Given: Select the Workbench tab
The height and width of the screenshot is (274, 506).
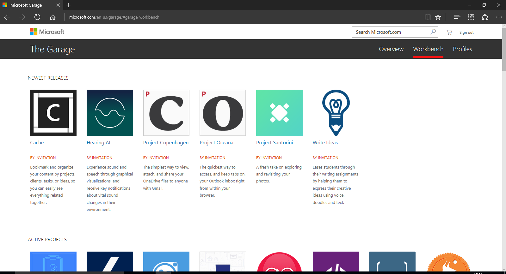Looking at the screenshot, I should pyautogui.click(x=428, y=49).
